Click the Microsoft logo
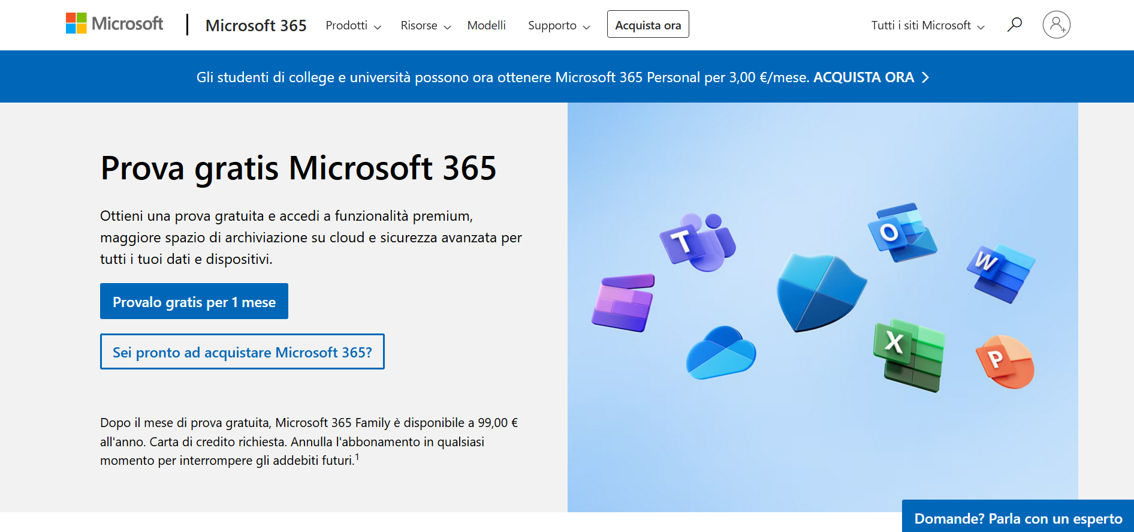 (x=114, y=23)
